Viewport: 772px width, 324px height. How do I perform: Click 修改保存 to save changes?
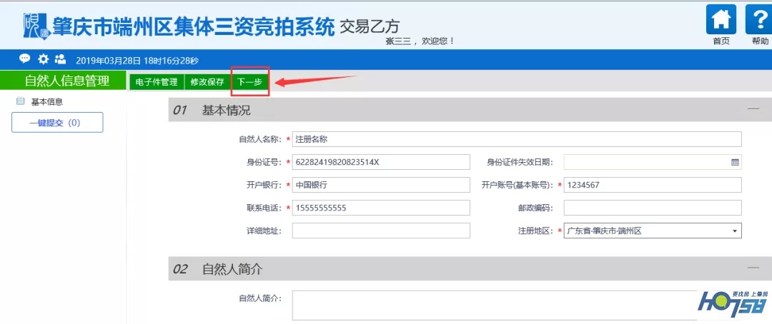coord(207,82)
